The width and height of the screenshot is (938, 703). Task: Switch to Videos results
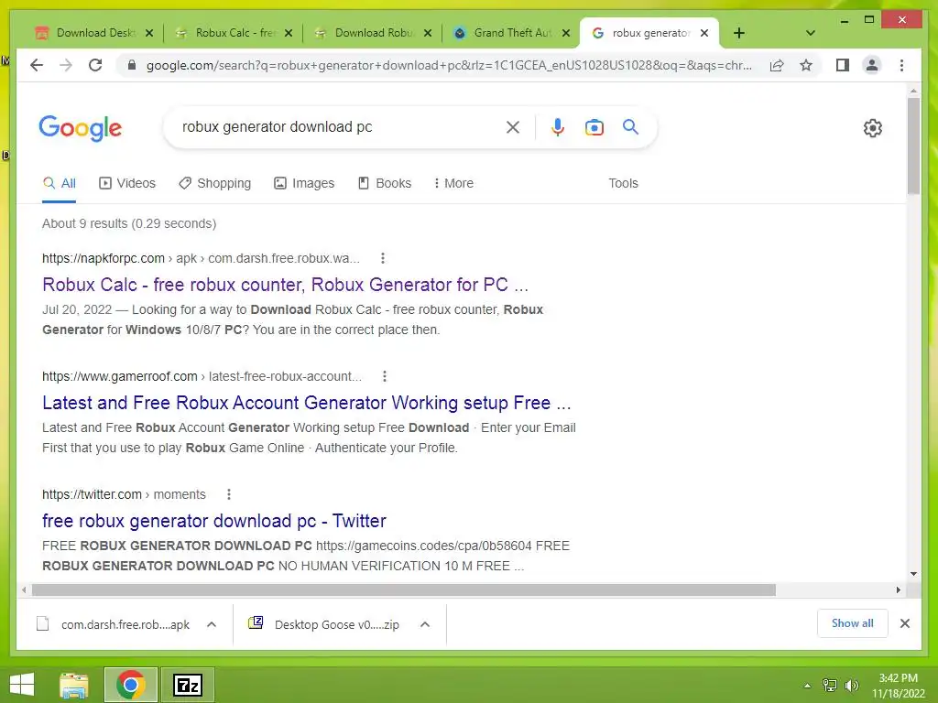[126, 183]
